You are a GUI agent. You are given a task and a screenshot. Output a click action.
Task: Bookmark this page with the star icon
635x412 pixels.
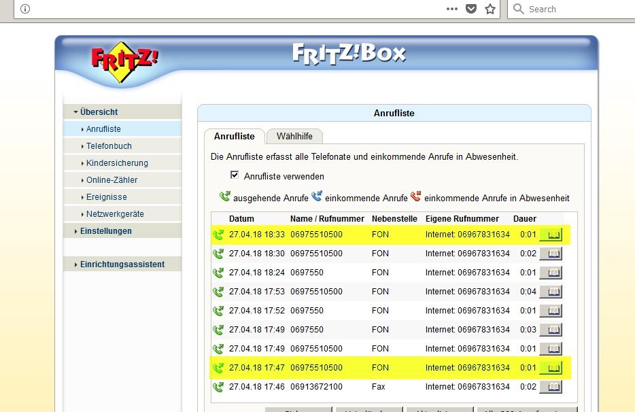click(490, 9)
